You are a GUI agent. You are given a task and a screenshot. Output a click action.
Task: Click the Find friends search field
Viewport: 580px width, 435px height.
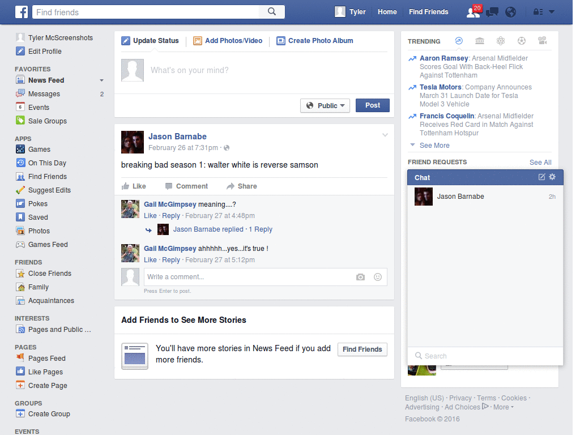[x=146, y=12]
